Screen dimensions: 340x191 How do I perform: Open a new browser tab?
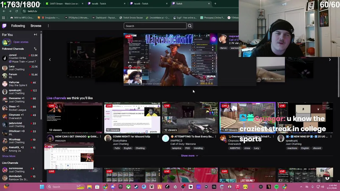[215, 4]
